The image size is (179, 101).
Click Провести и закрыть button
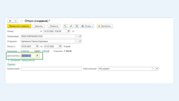point(19,26)
